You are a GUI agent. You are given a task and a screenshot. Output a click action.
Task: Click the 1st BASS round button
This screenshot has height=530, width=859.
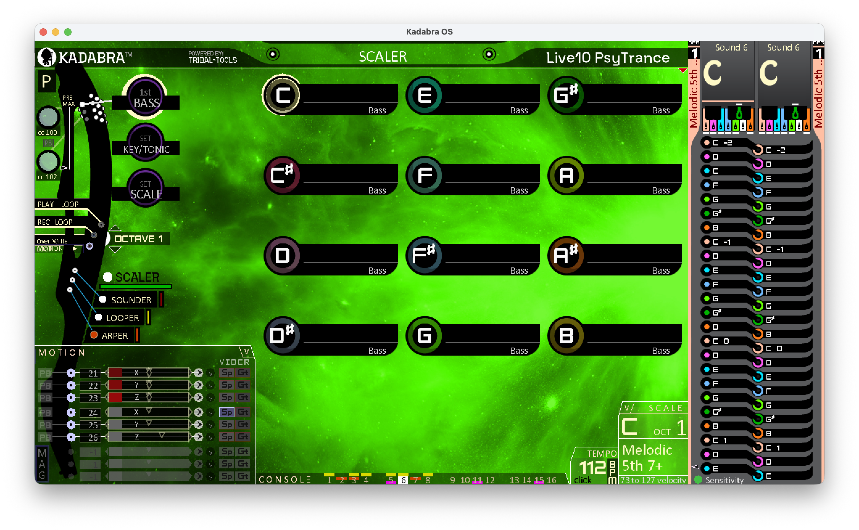pos(145,97)
